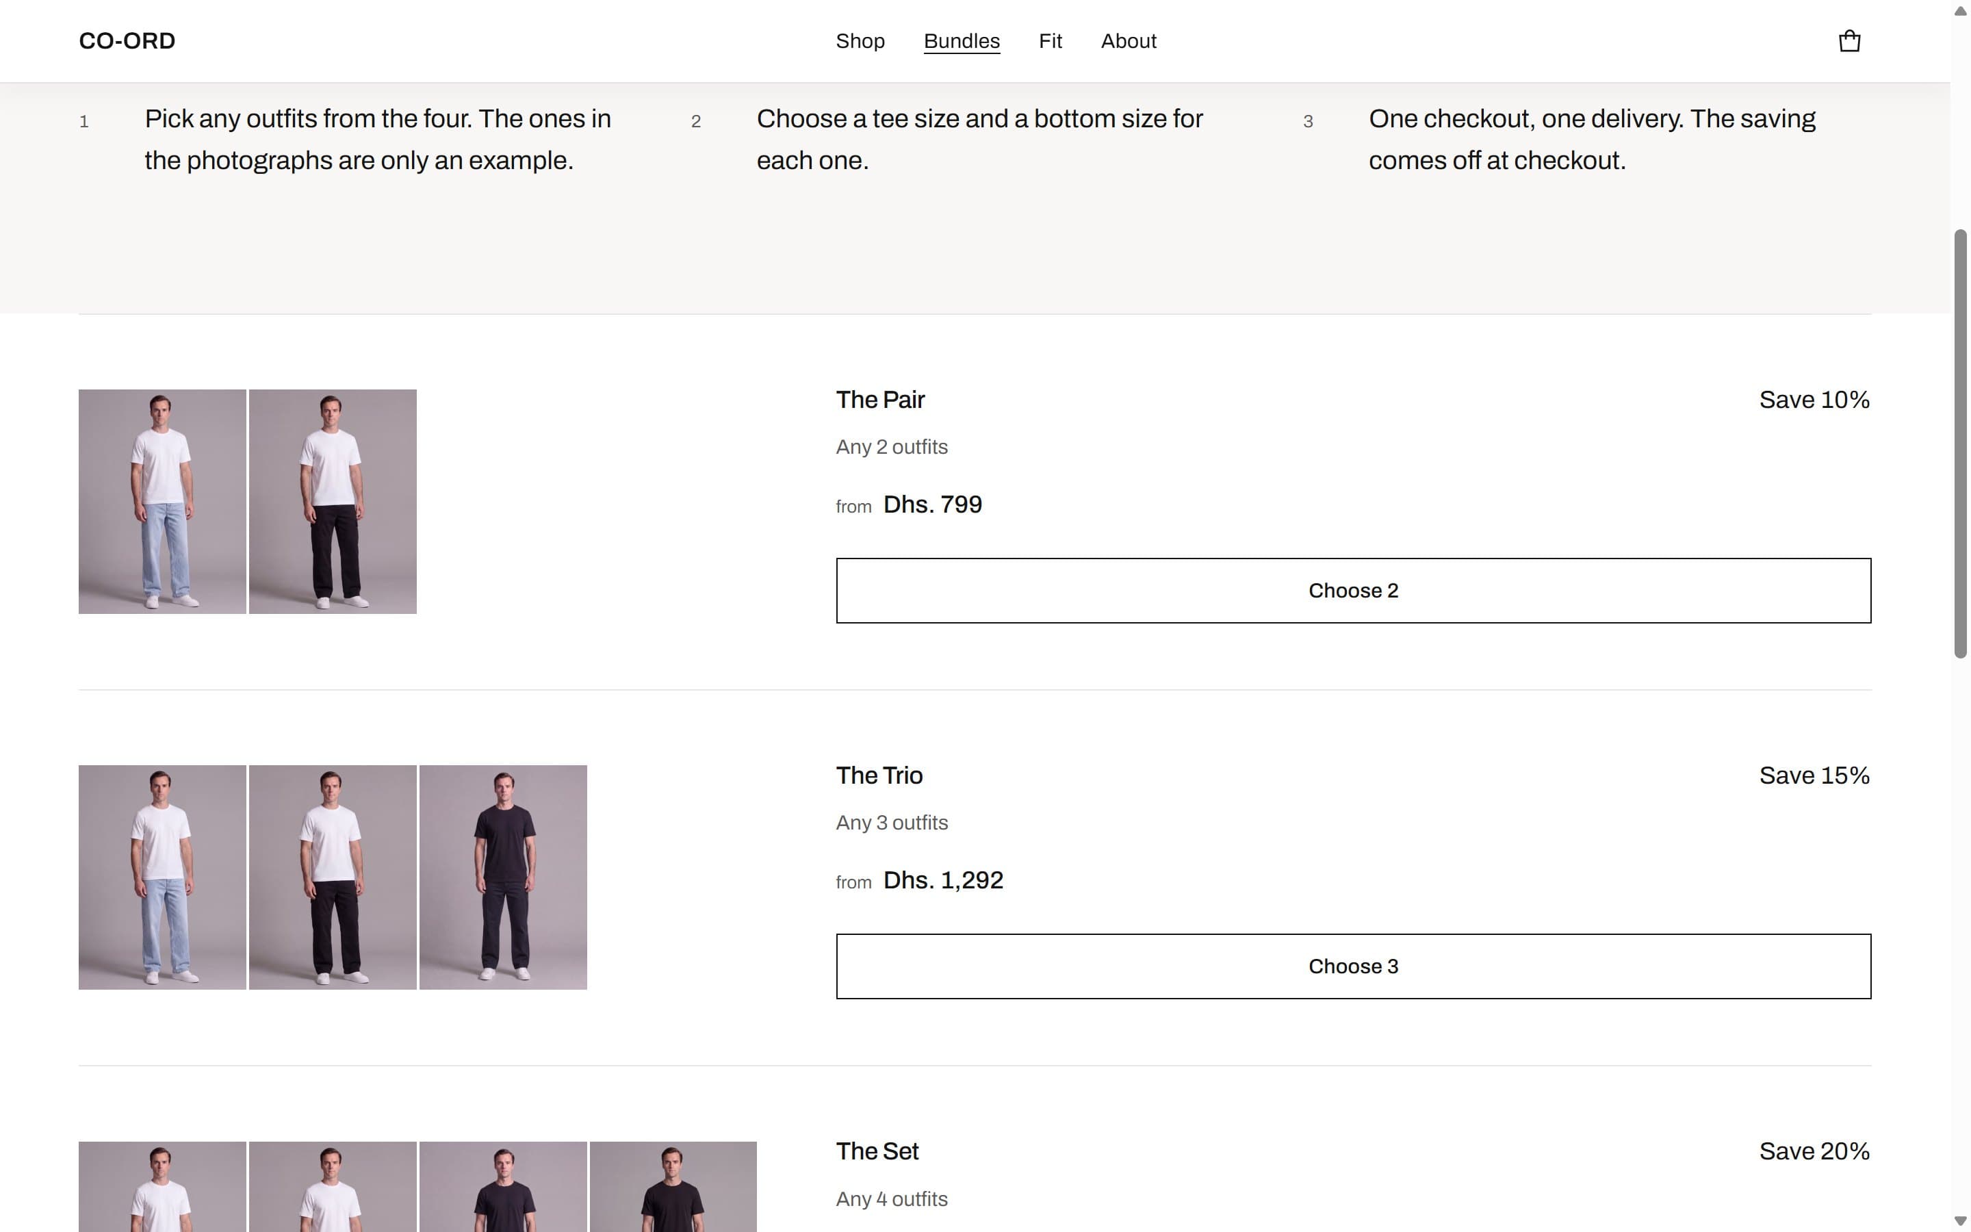The height and width of the screenshot is (1232, 1971).
Task: Open the About menu item
Action: [1128, 41]
